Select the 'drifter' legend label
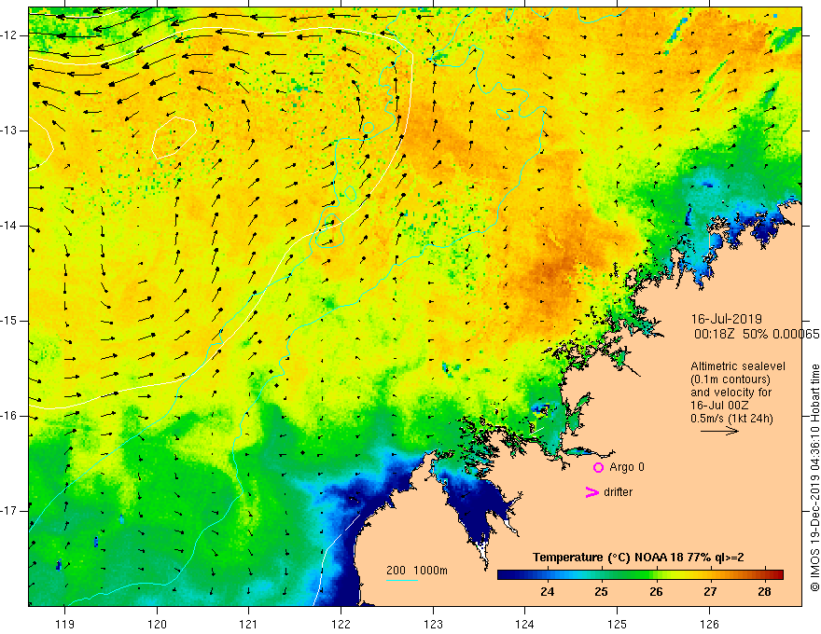Image resolution: width=821 pixels, height=634 pixels. click(618, 492)
